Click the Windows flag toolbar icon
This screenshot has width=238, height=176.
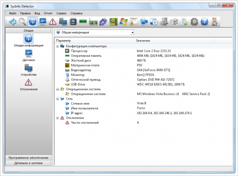point(123,22)
